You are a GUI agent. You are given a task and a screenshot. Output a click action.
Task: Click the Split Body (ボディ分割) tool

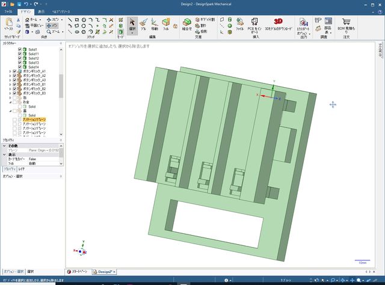tap(205, 19)
